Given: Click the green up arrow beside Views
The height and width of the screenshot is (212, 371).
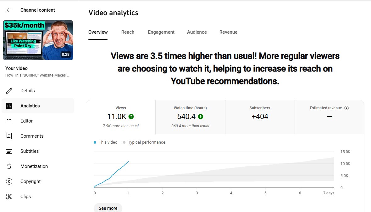Looking at the screenshot, I should (131, 117).
